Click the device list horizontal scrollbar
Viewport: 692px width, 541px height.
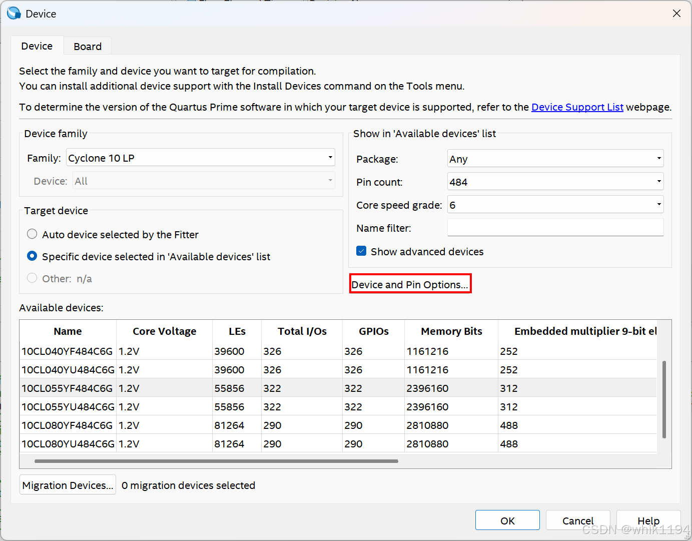pos(216,461)
